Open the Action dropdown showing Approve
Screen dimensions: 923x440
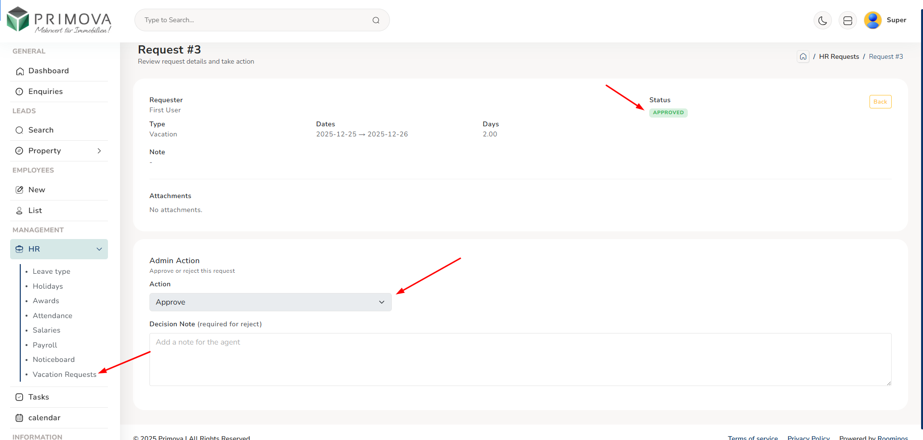click(x=270, y=302)
